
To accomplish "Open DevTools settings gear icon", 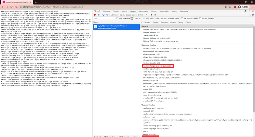I will point(245,11).
